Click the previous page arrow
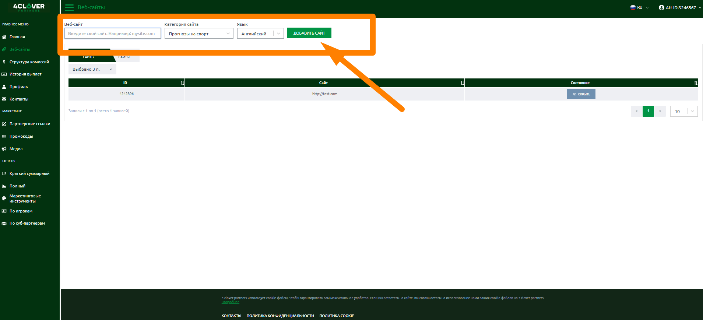This screenshot has height=320, width=703. [x=636, y=111]
